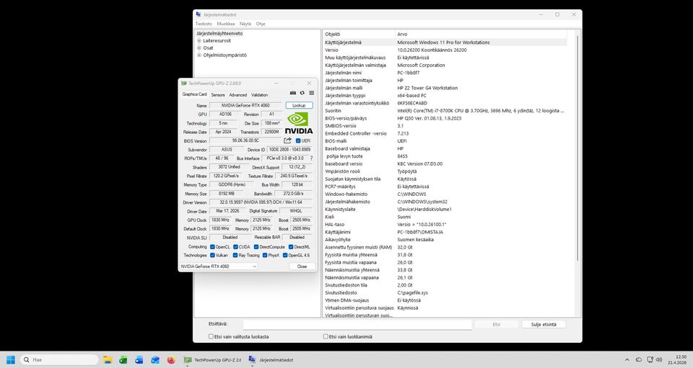The image size is (693, 368).
Task: Open the Ohje menu
Action: 261,24
